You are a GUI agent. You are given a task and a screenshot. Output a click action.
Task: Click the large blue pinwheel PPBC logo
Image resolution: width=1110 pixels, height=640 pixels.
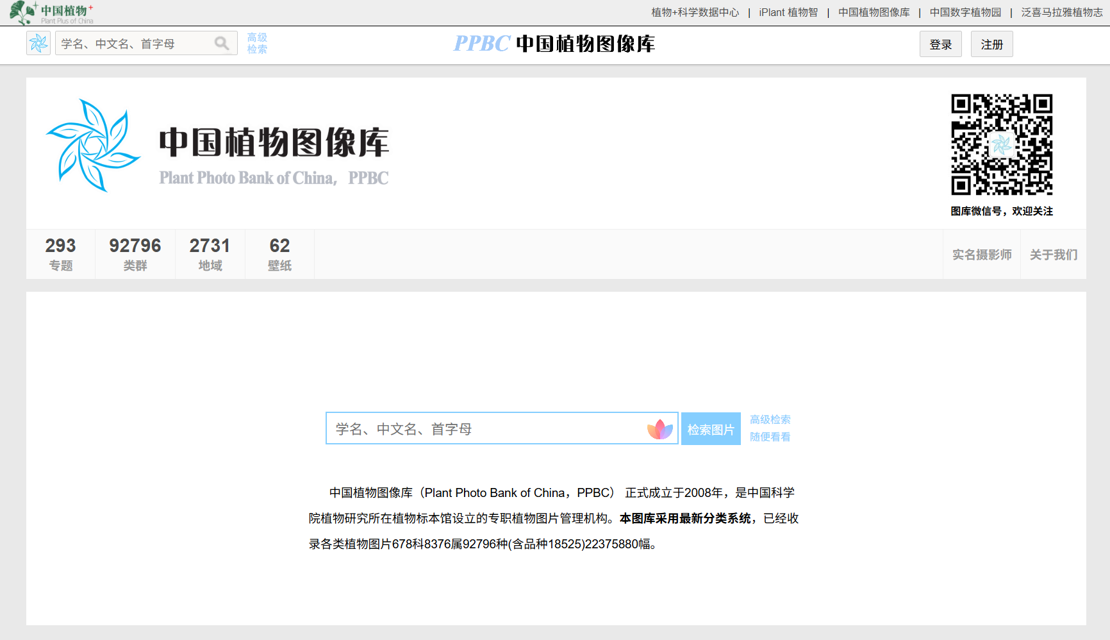[x=92, y=146]
